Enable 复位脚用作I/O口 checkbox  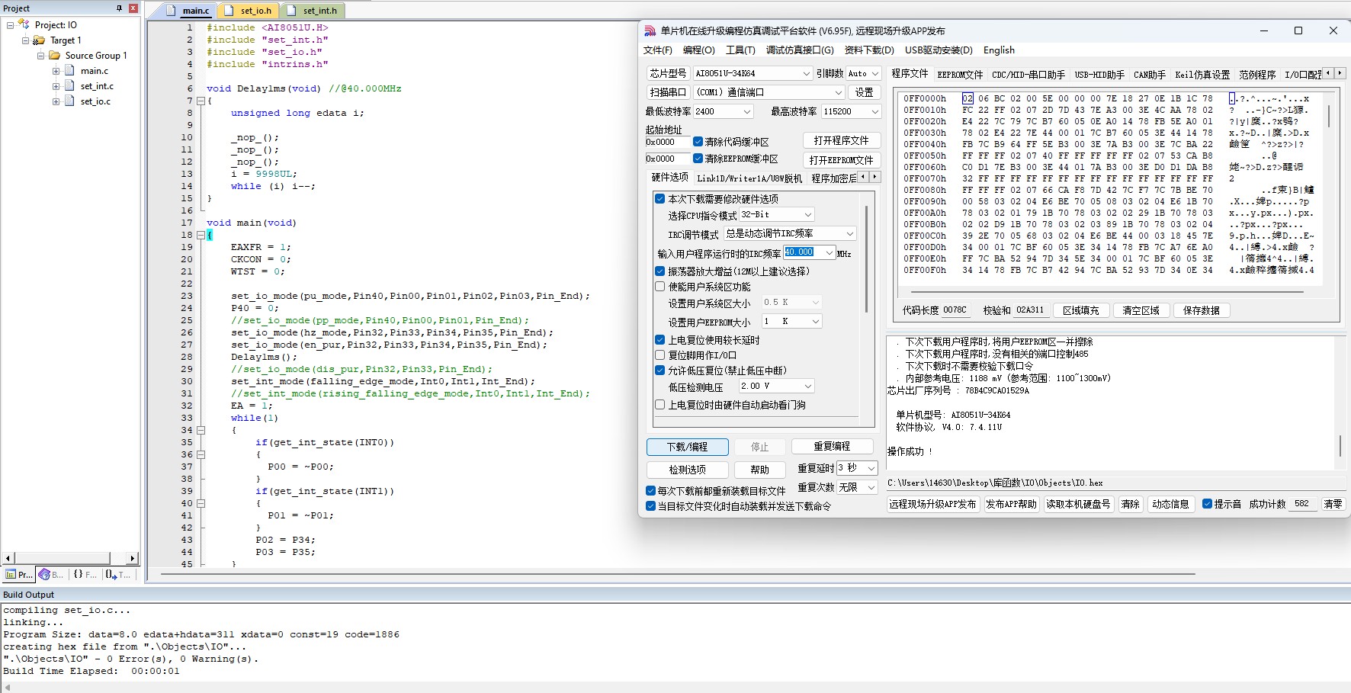660,355
